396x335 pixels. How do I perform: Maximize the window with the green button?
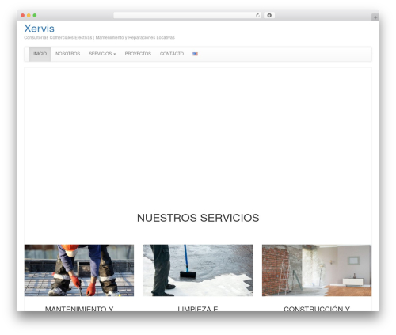pos(35,15)
